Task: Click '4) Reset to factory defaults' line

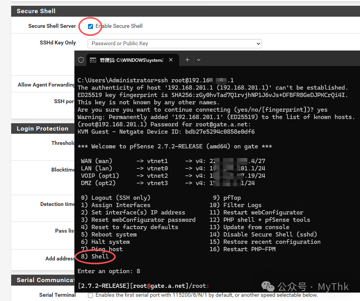Action: (130, 227)
